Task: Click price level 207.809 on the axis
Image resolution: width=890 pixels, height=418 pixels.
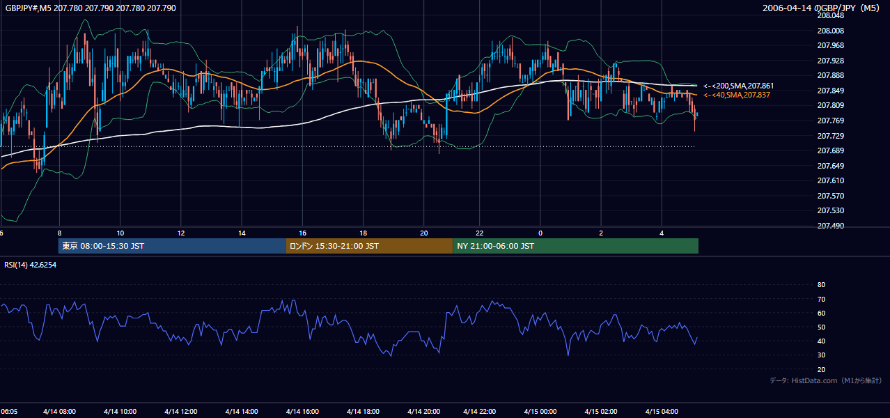Action: pyautogui.click(x=829, y=105)
